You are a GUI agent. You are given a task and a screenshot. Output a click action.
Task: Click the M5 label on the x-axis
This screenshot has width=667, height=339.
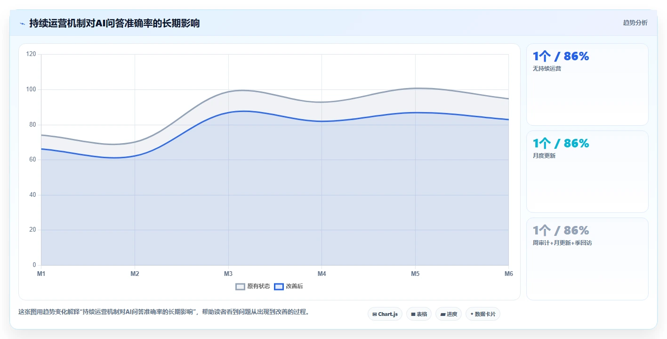415,274
